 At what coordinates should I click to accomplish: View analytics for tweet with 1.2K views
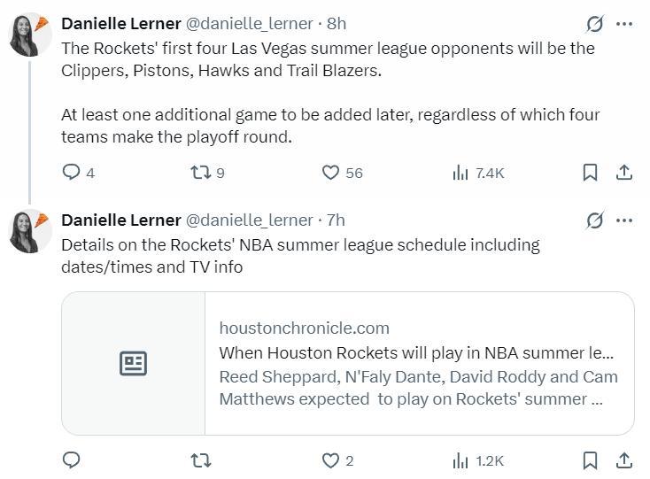pyautogui.click(x=460, y=460)
